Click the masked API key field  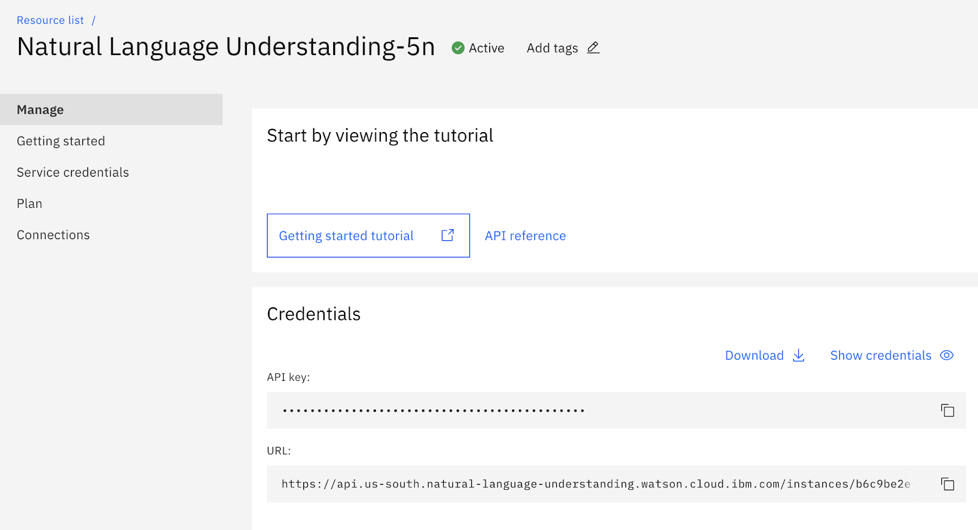tap(616, 410)
